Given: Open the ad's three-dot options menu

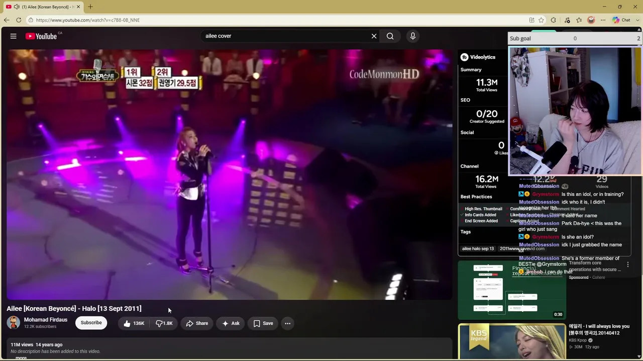Looking at the screenshot, I should click(627, 264).
